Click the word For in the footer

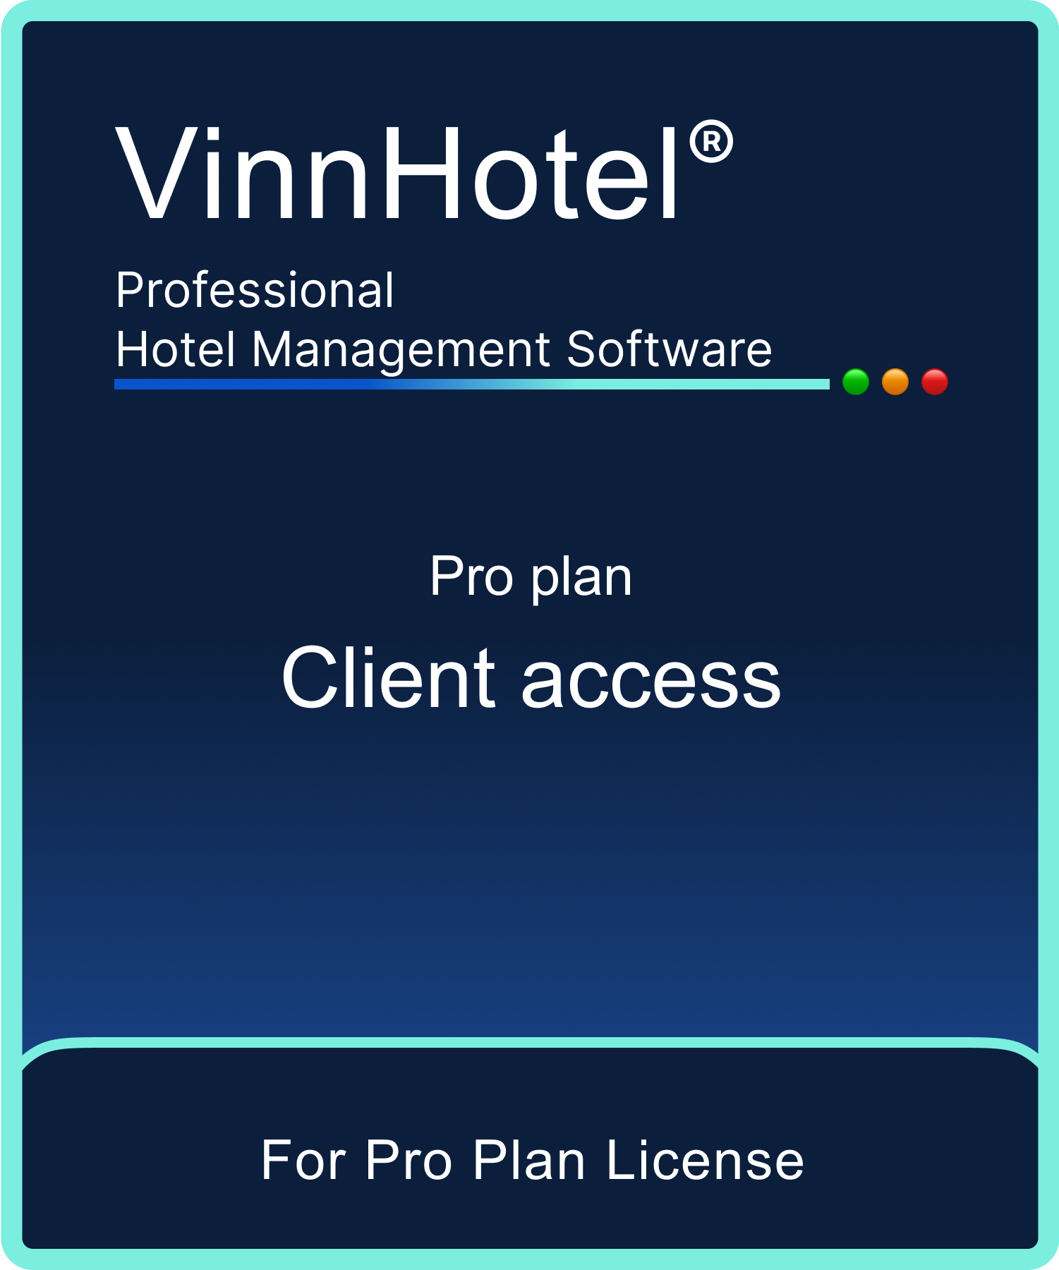point(303,1160)
